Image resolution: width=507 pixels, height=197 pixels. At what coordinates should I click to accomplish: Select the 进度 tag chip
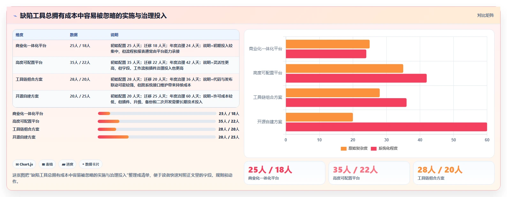[67, 164]
